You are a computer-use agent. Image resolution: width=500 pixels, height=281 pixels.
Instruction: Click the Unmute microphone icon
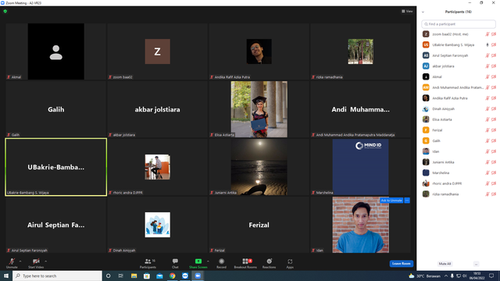pos(12,261)
